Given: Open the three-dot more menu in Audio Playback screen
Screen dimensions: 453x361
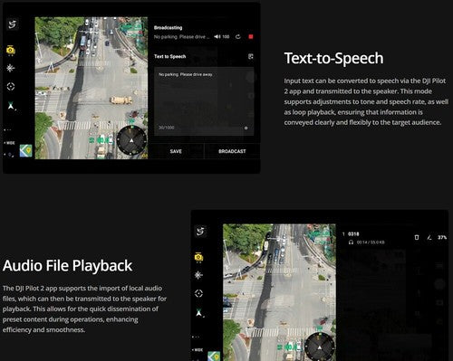Looking at the screenshot, I should pyautogui.click(x=197, y=337).
